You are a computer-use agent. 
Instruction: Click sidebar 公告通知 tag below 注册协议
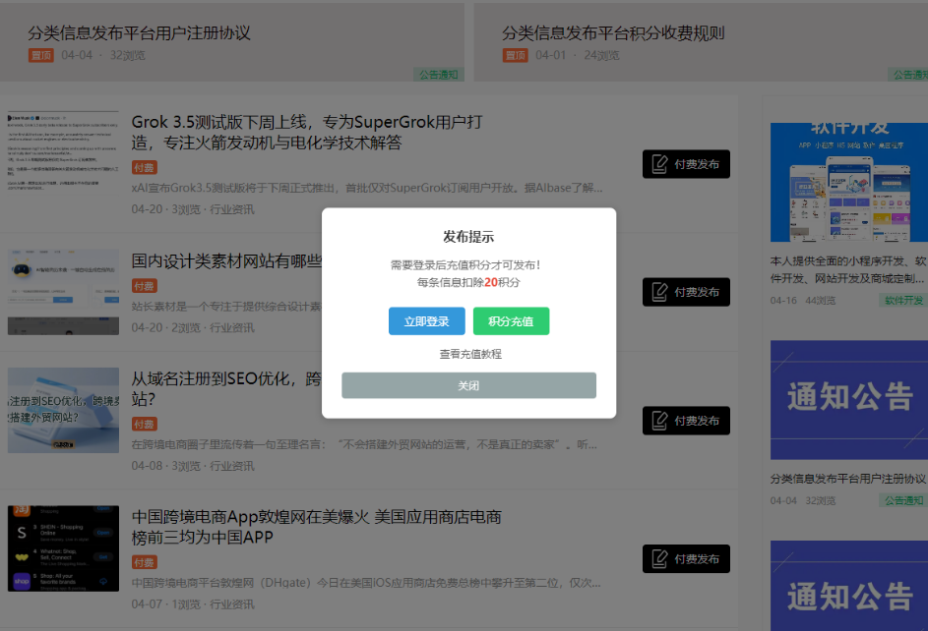tap(903, 500)
